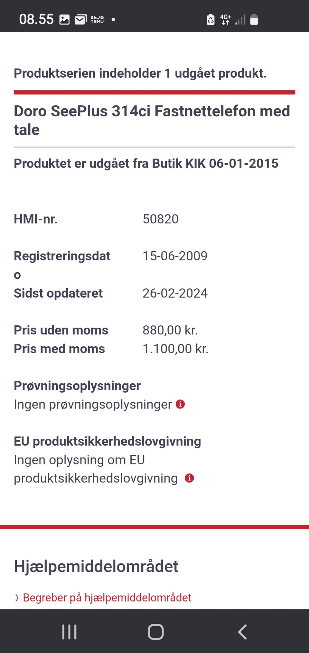Viewport: 309px width, 653px height.
Task: Tap the Hjælpemiddelområdet heading
Action: click(96, 566)
